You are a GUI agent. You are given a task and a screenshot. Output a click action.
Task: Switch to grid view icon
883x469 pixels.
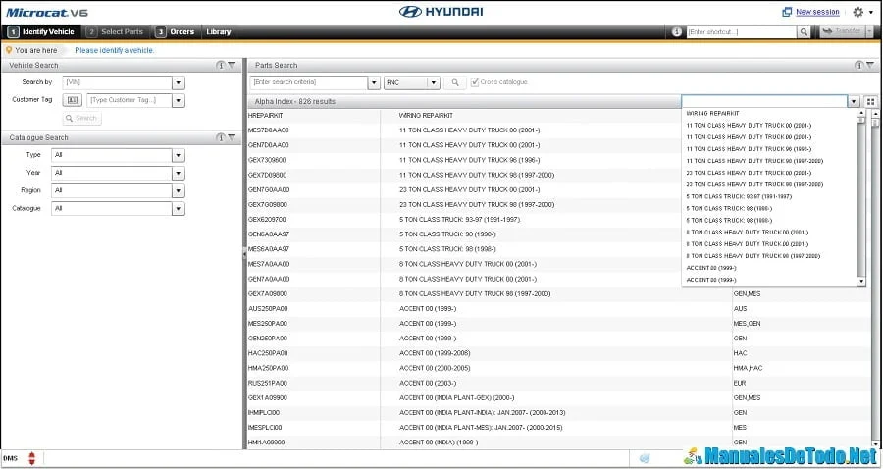coord(870,101)
